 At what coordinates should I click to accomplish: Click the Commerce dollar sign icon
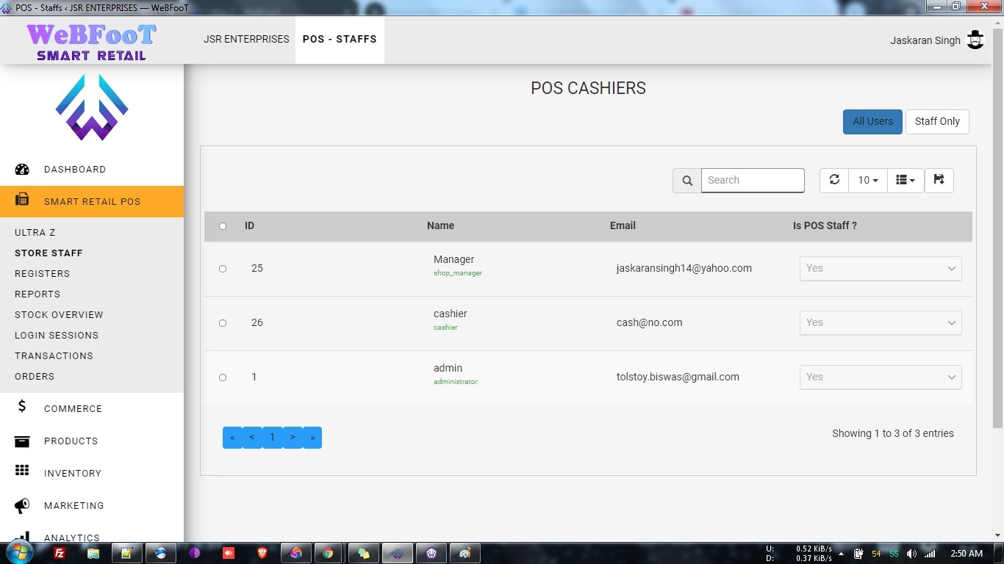click(x=22, y=406)
